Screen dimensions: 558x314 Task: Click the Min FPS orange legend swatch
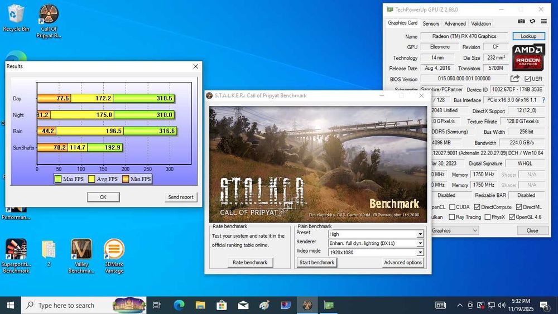(125, 179)
